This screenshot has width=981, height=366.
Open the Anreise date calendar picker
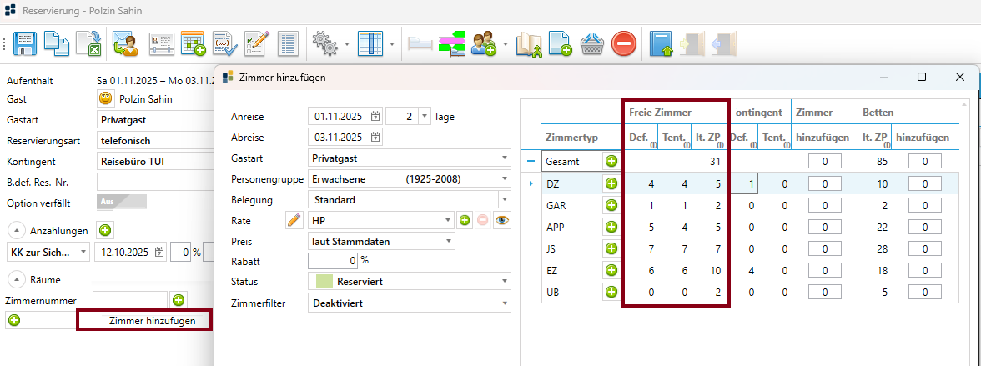[x=375, y=116]
